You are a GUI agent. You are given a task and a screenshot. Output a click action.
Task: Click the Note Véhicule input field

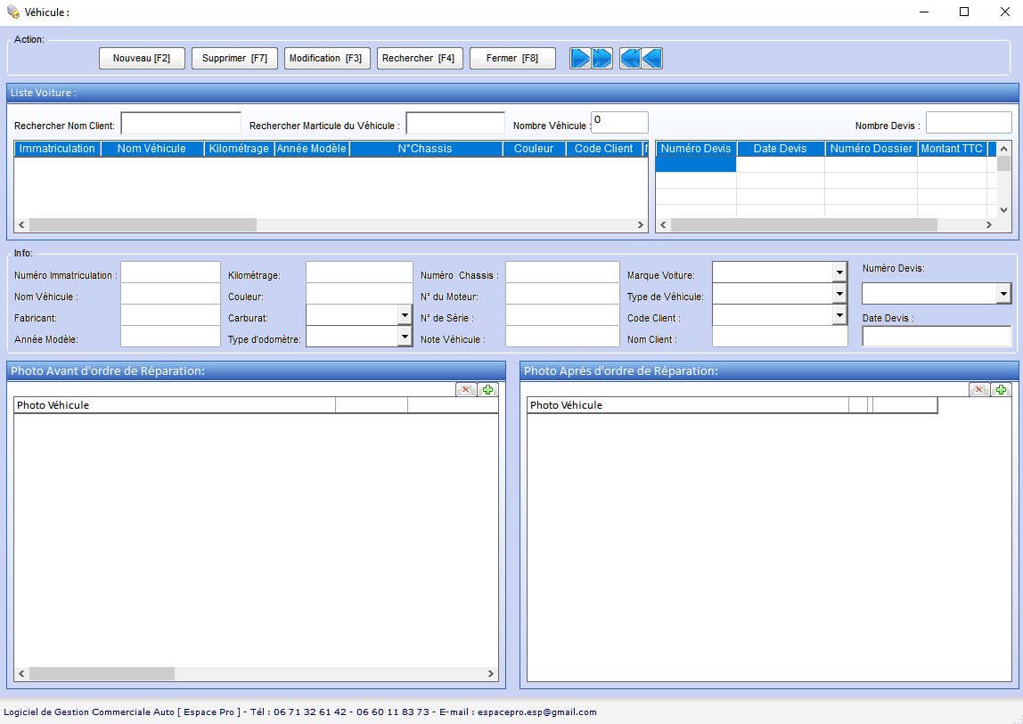[562, 337]
